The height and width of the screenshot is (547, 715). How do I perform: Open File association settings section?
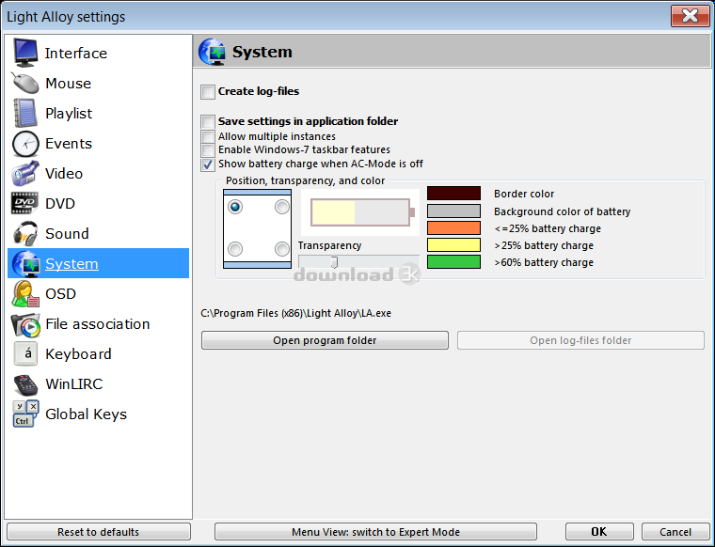pos(98,324)
